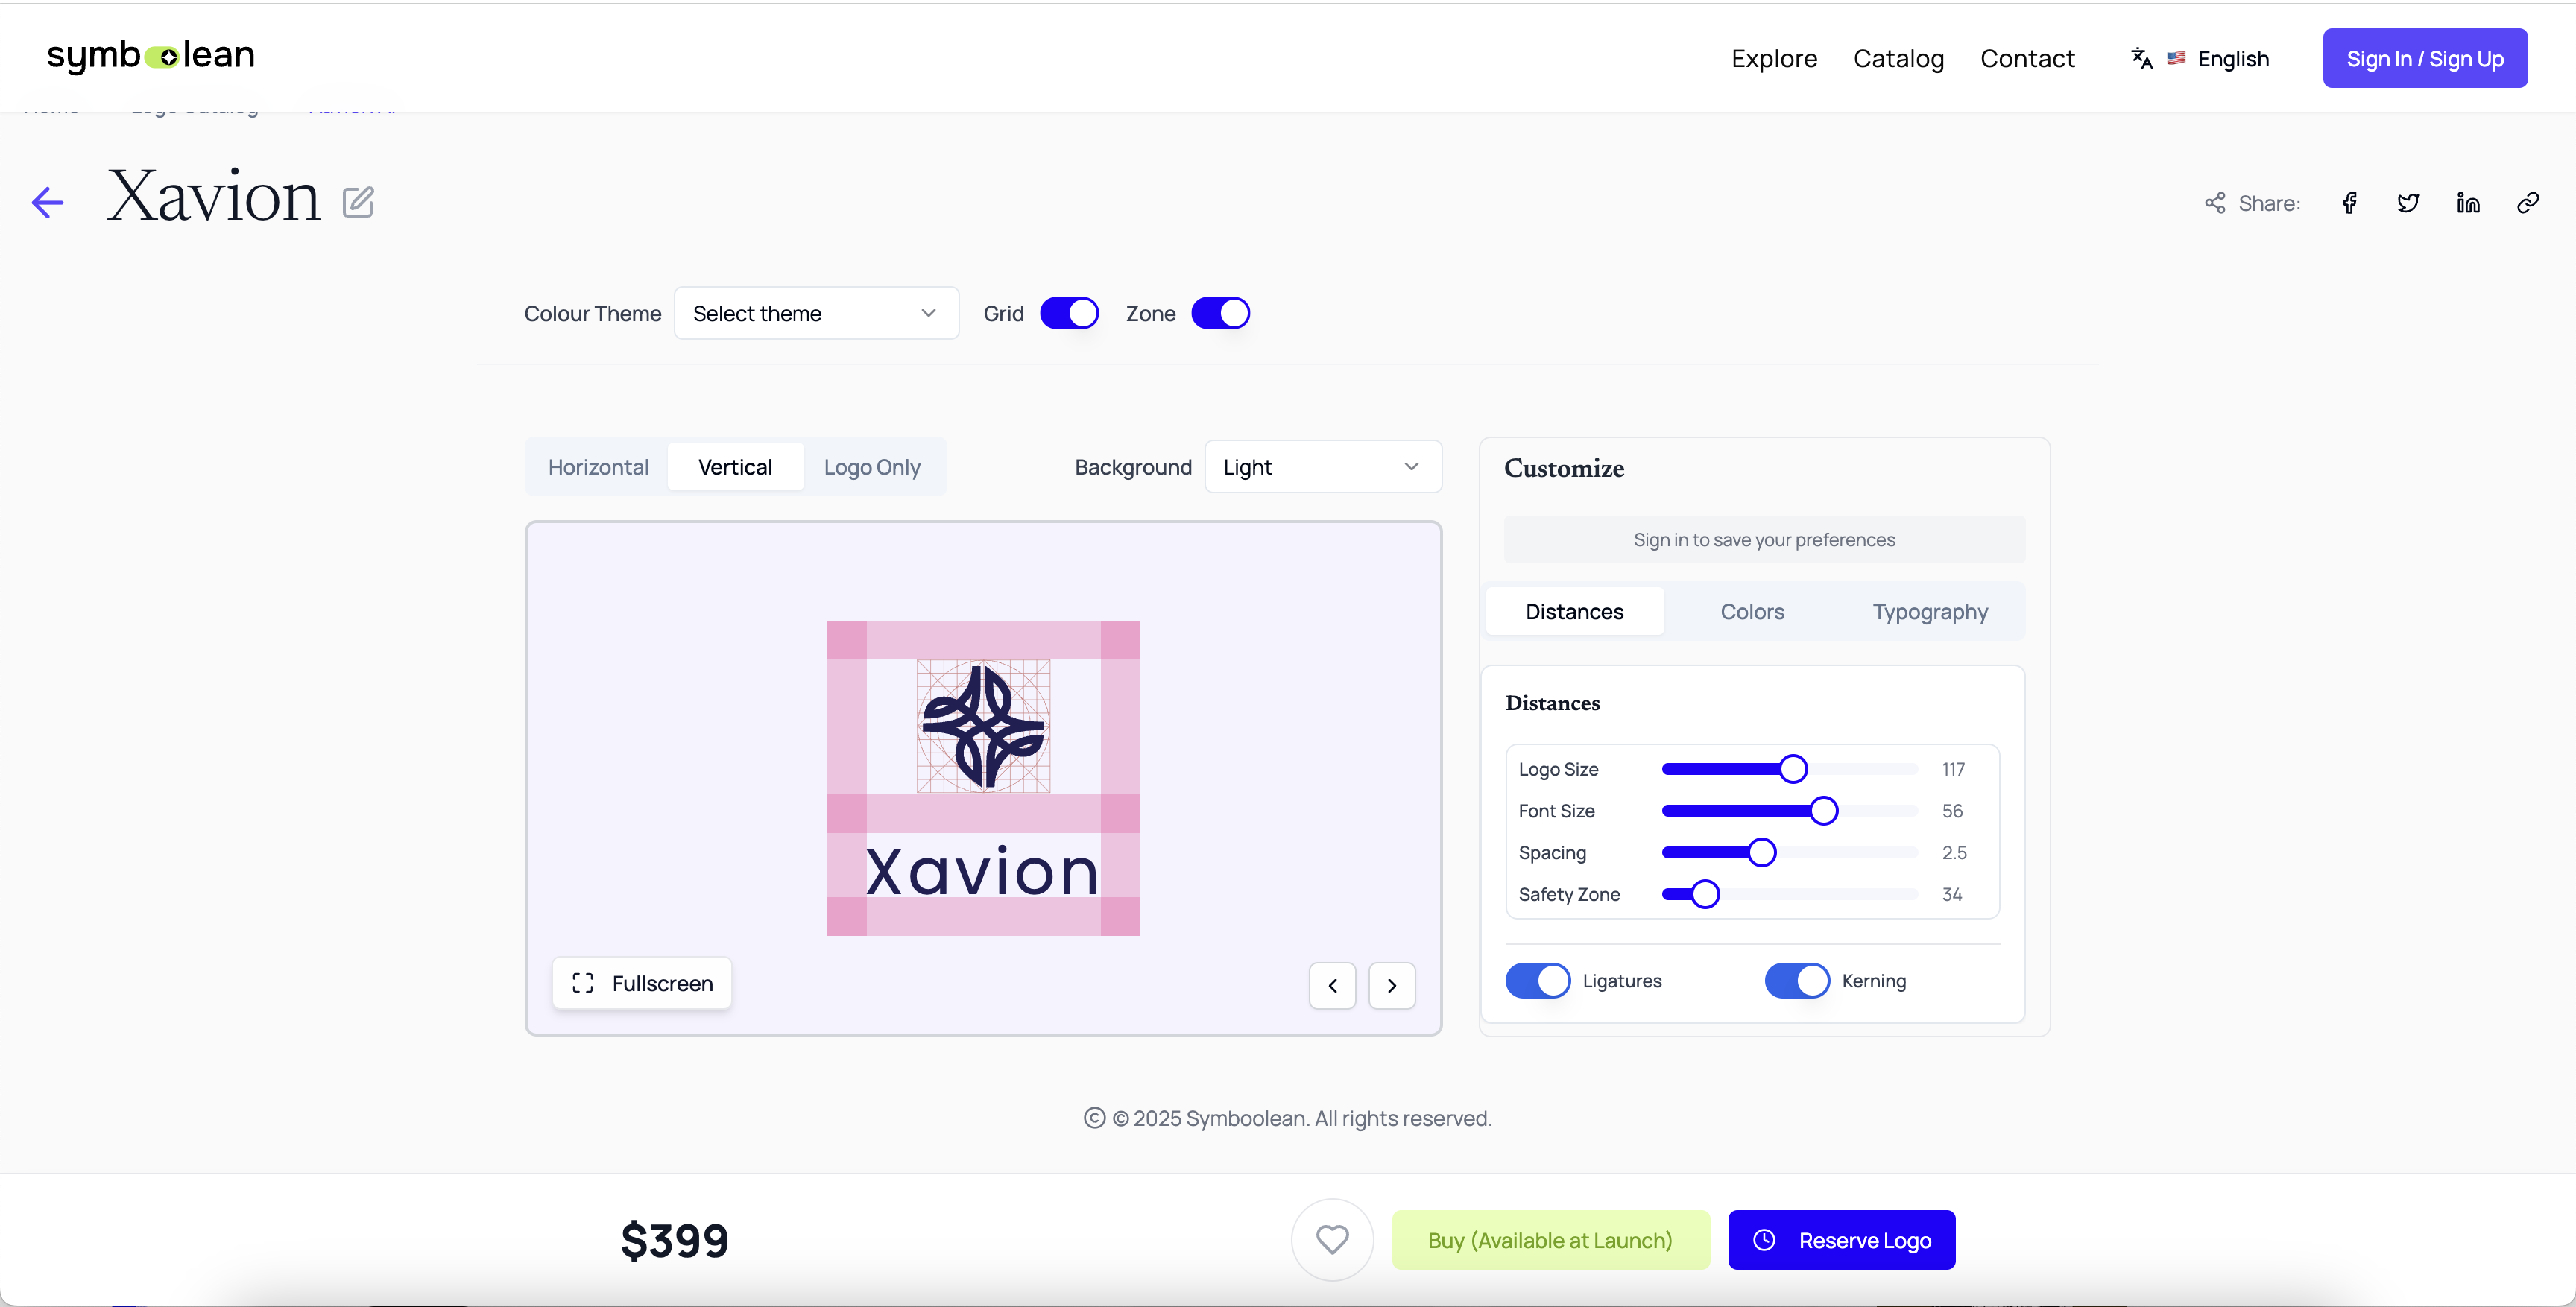Click the Symboolean logo
This screenshot has width=2576, height=1307.
[x=151, y=55]
